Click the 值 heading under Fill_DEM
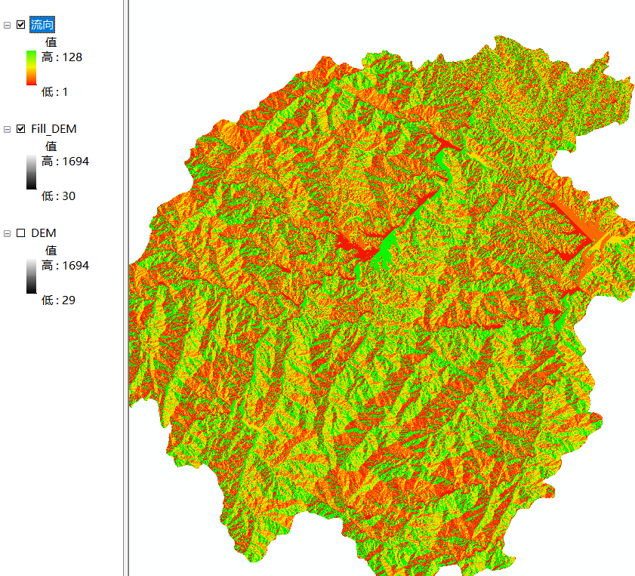The height and width of the screenshot is (576, 635). coord(51,146)
